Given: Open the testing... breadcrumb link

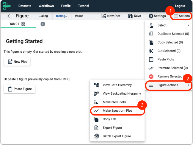Looking at the screenshot, I should 62,16.
